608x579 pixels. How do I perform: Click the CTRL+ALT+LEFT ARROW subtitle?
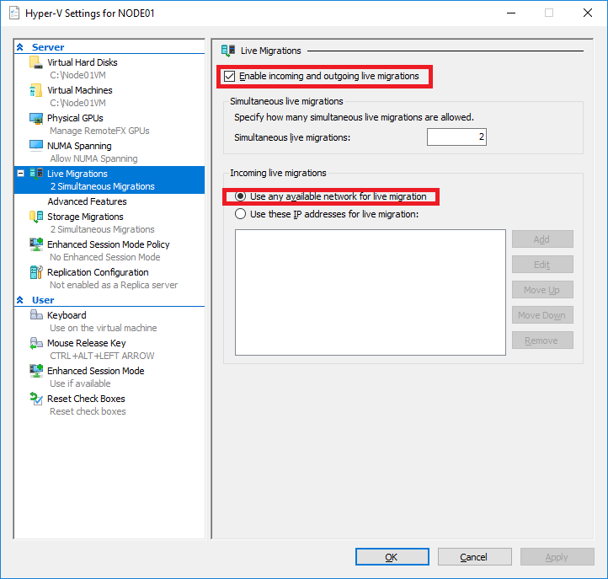102,356
